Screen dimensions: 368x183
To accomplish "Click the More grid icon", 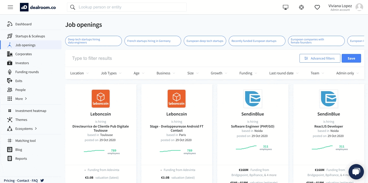I will (x=10, y=99).
